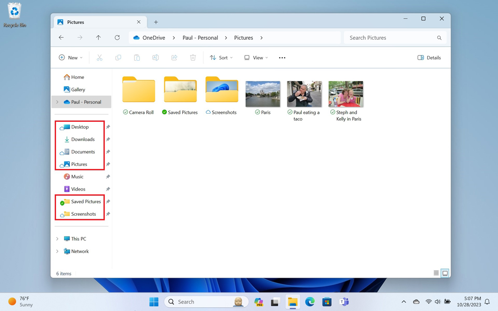
Task: Click the Cut scissors icon in toolbar
Action: coord(100,58)
